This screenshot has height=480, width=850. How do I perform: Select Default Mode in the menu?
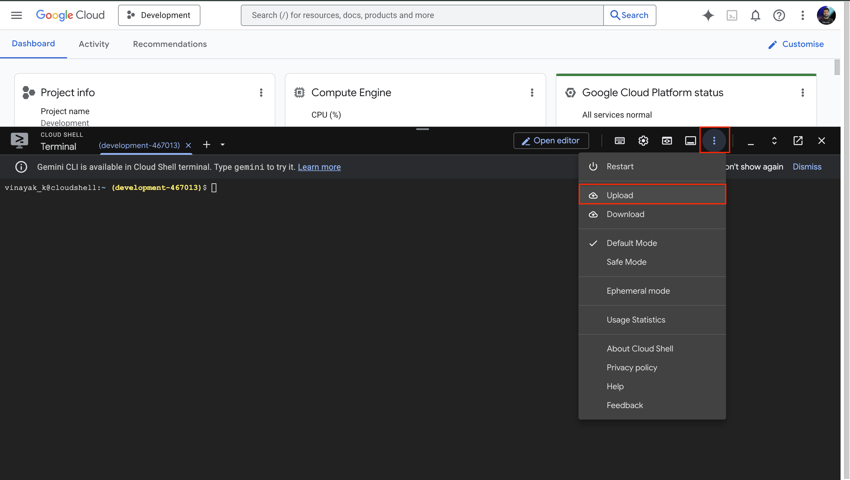point(652,243)
